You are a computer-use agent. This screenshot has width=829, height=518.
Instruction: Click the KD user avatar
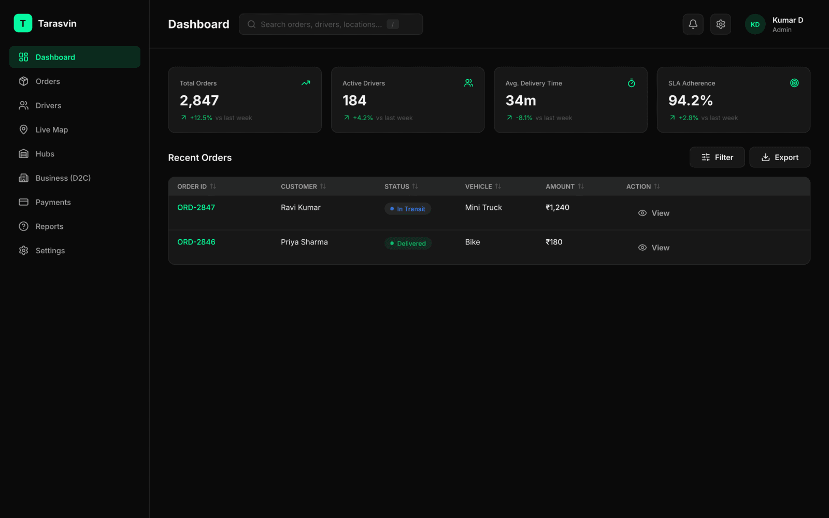[755, 24]
